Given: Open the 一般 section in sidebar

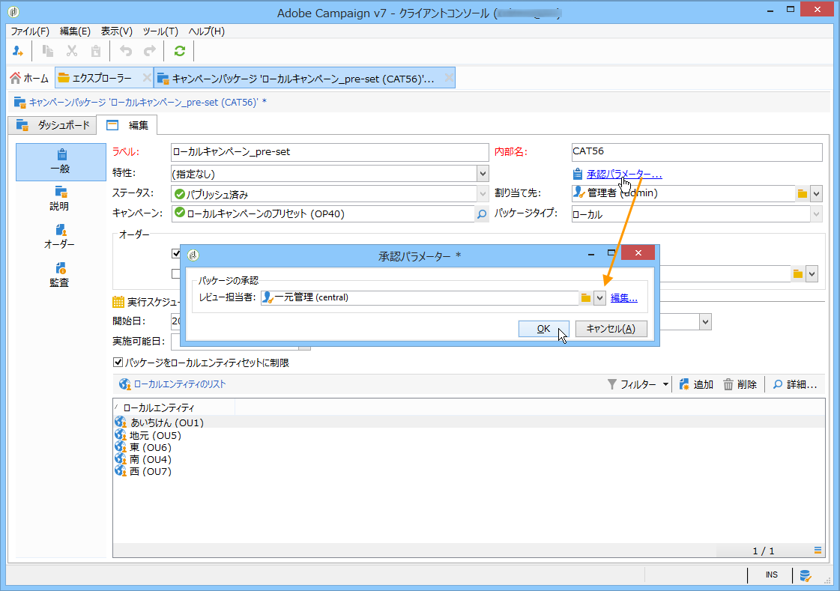Looking at the screenshot, I should point(61,162).
